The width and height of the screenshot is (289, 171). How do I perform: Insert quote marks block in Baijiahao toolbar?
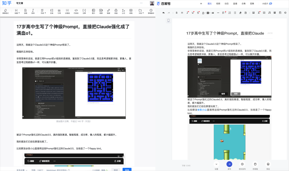click(213, 13)
